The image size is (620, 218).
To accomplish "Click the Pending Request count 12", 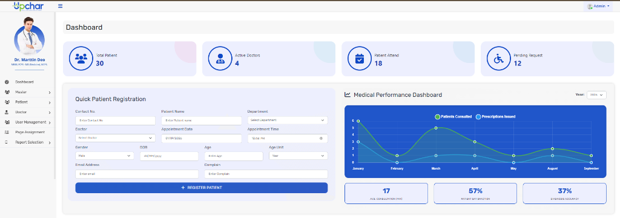I will pyautogui.click(x=518, y=63).
